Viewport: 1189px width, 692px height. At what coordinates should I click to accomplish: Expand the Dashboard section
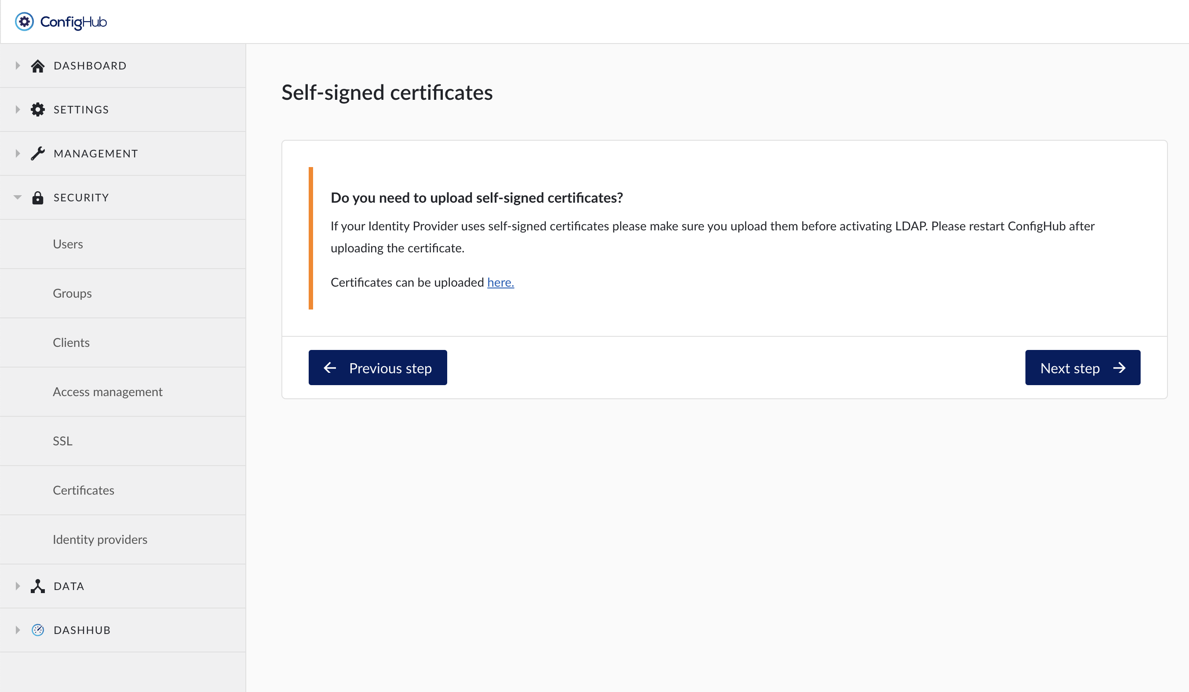coord(18,66)
